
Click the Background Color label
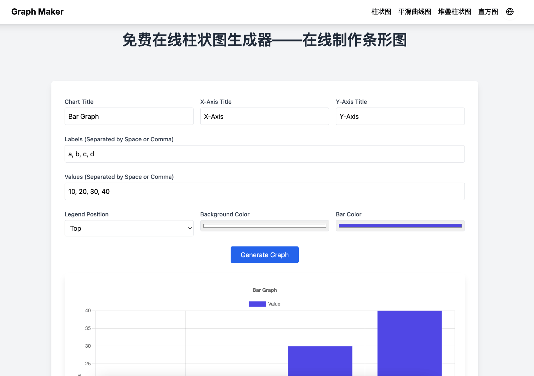tap(225, 214)
